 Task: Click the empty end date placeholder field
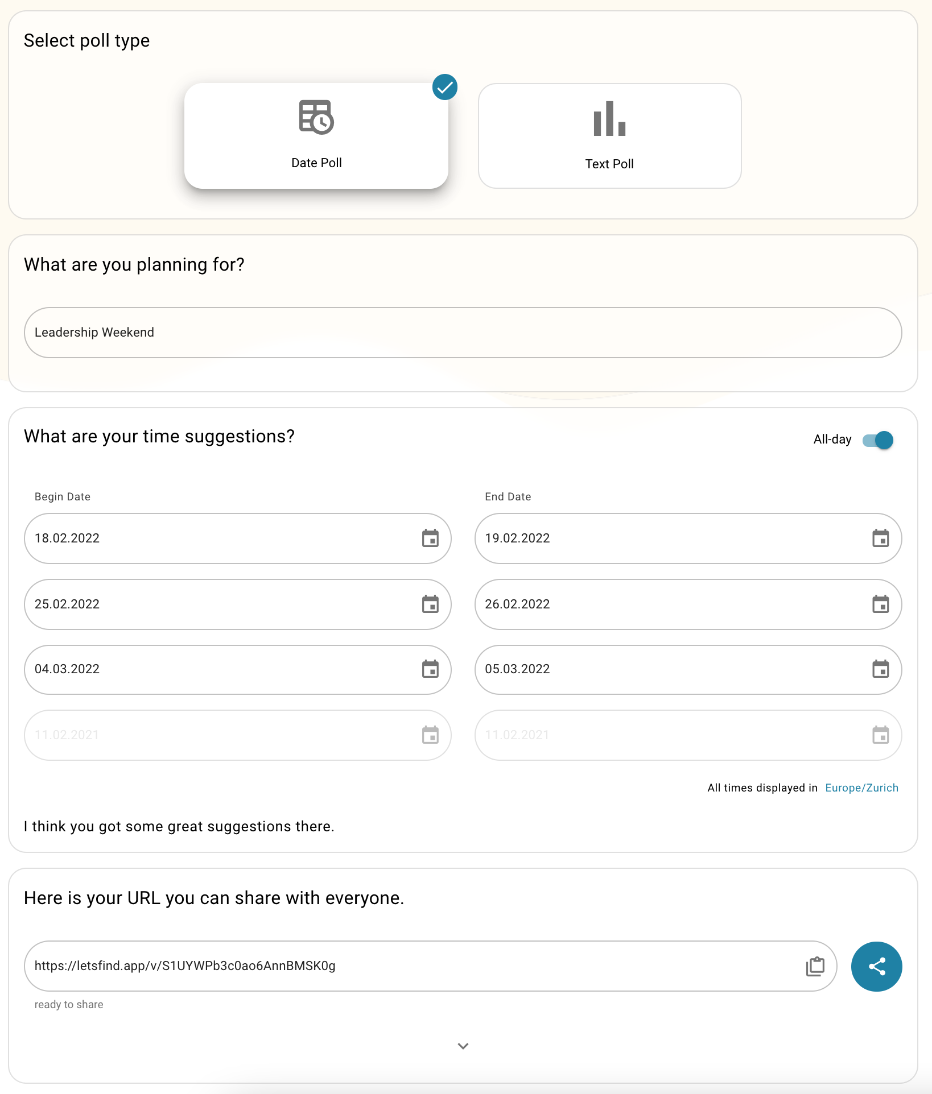(666, 735)
